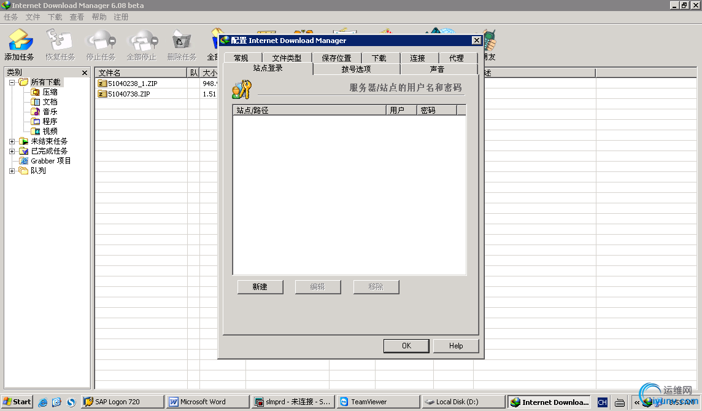Image resolution: width=702 pixels, height=411 pixels.
Task: Sort by 密码 column header
Action: (437, 110)
